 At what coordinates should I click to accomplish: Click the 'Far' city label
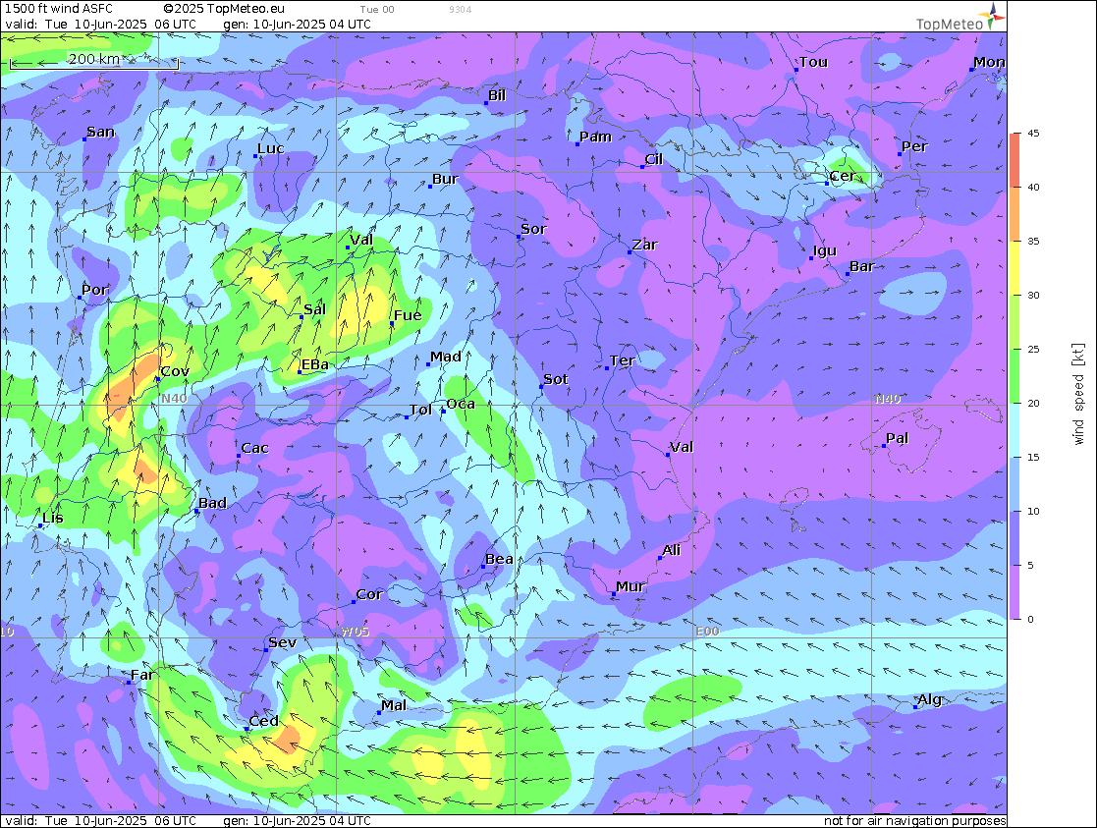point(142,676)
